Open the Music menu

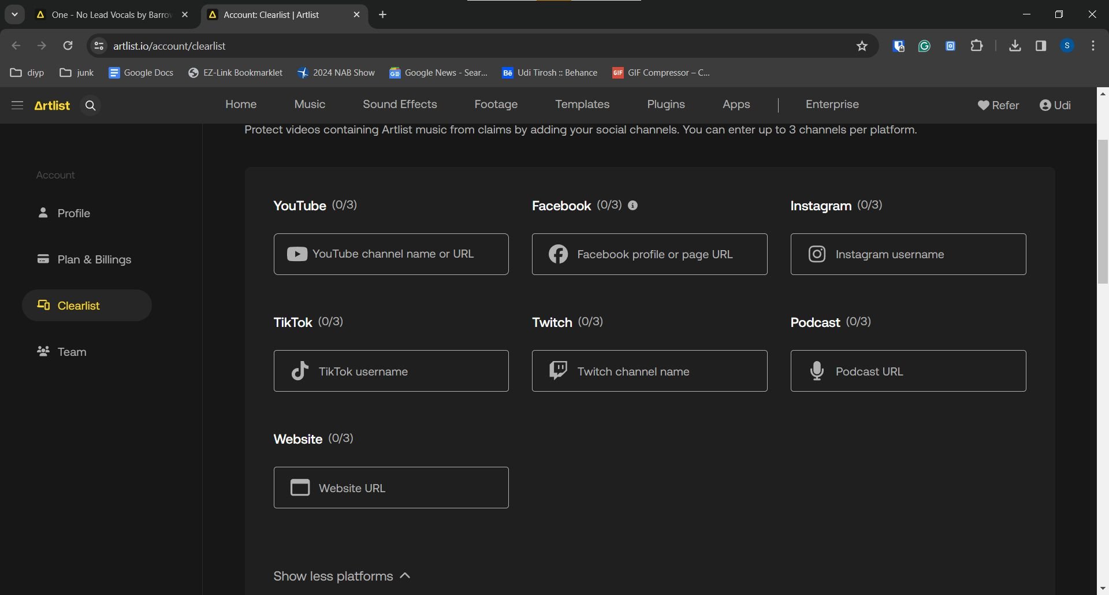tap(310, 104)
